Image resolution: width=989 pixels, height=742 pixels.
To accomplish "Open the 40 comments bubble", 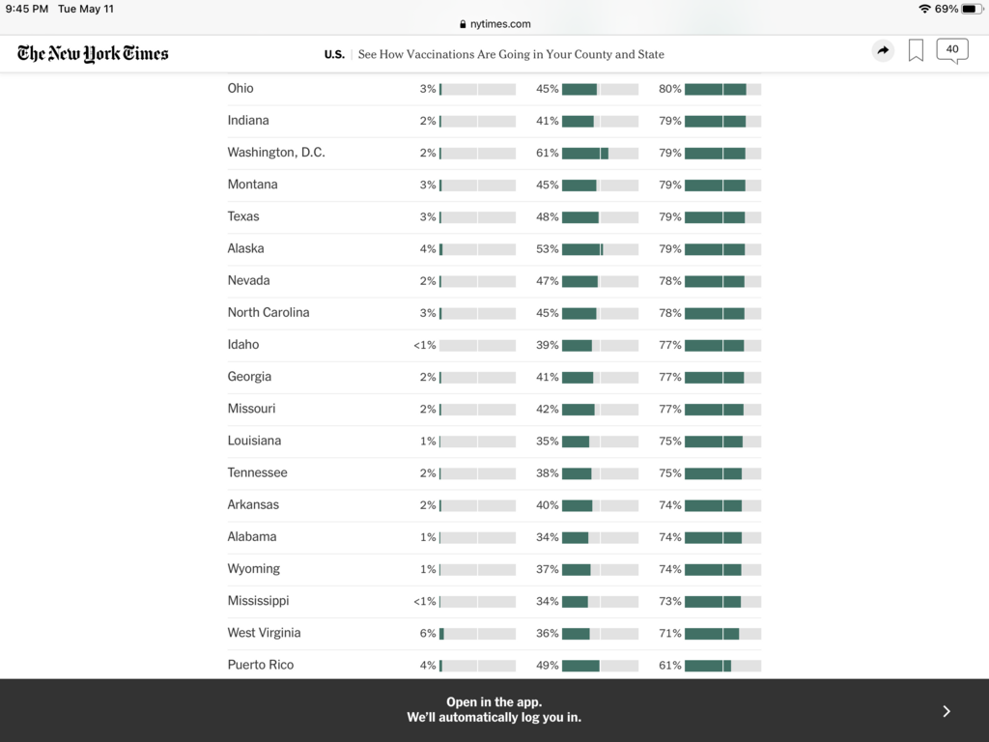I will (952, 50).
